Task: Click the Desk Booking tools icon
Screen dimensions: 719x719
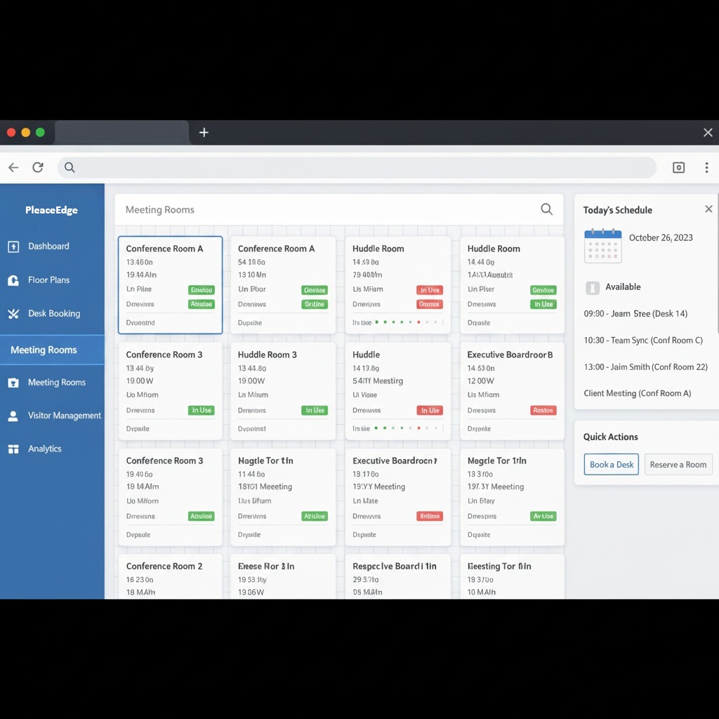Action: point(13,314)
